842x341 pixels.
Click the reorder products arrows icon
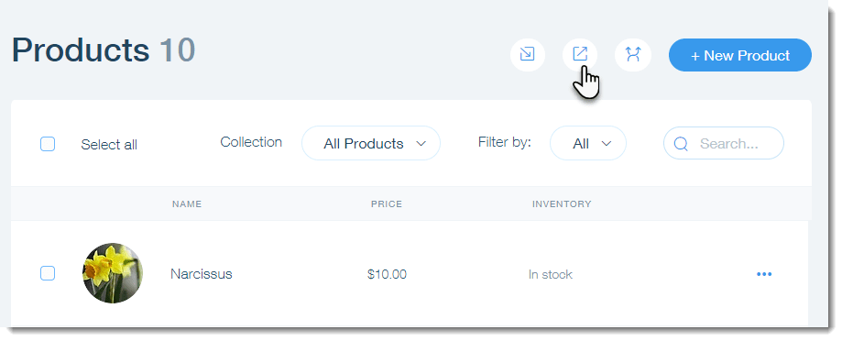coord(633,54)
